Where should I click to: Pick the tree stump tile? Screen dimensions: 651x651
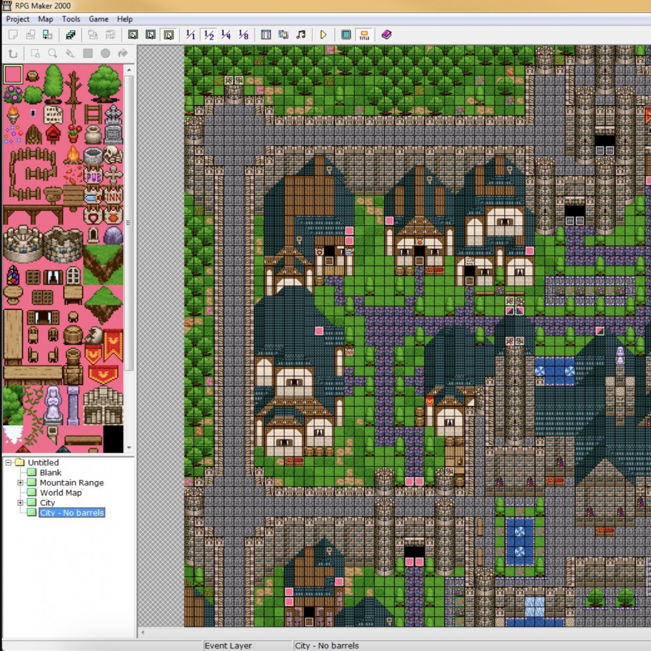(x=33, y=76)
